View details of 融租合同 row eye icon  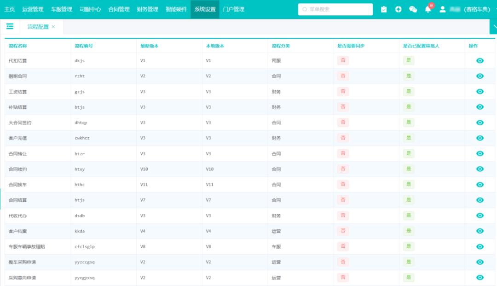480,76
